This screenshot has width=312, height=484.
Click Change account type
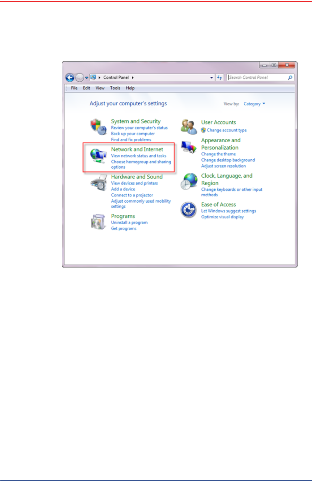coord(227,130)
